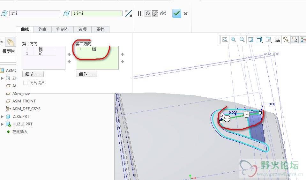Click the tree settings icon at far left
Screen dimensions: 306x180
click(x=1, y=41)
